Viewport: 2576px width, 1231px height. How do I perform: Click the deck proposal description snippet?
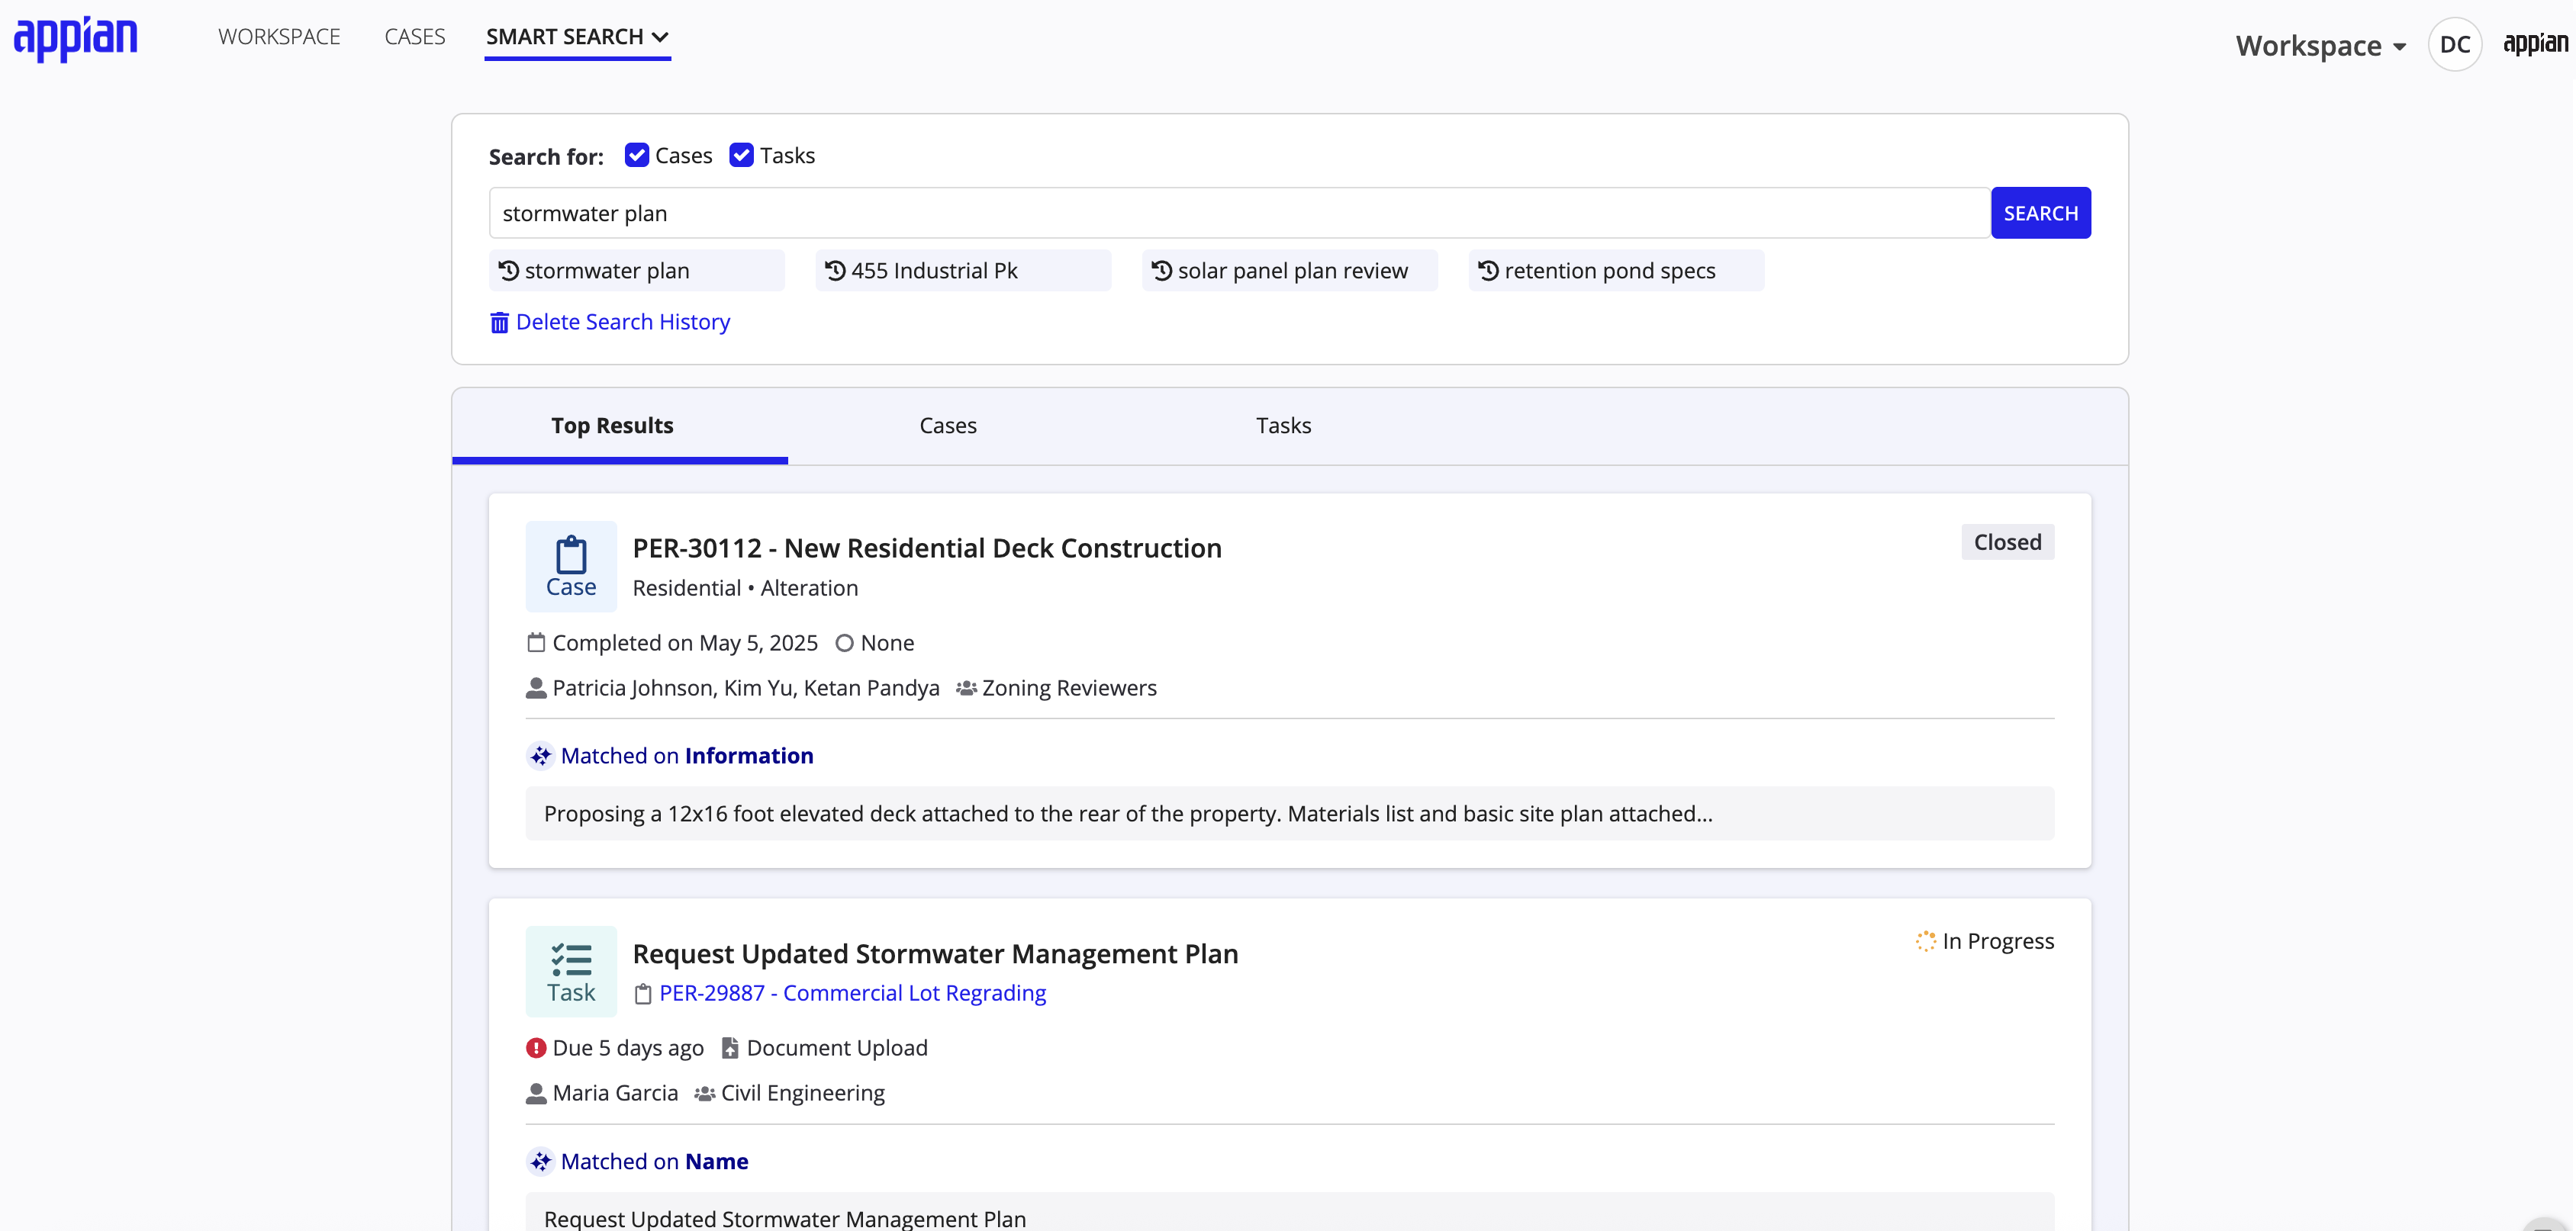click(1290, 815)
